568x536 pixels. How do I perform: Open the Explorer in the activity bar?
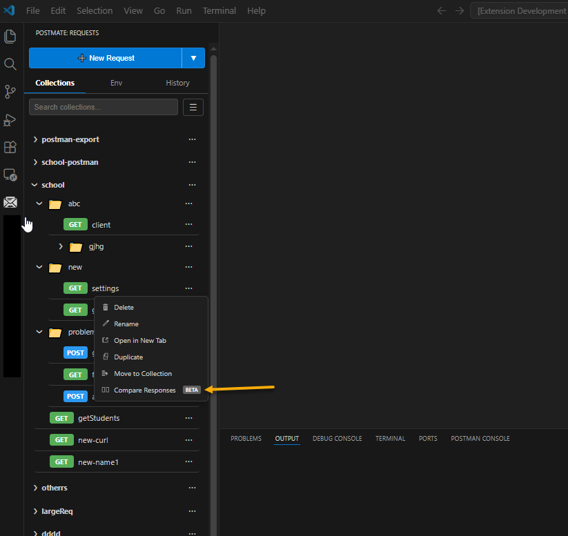point(10,36)
